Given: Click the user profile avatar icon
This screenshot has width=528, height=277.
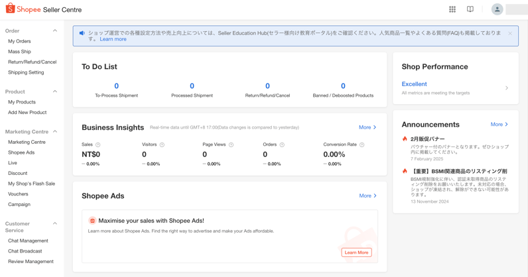Looking at the screenshot, I should [497, 9].
